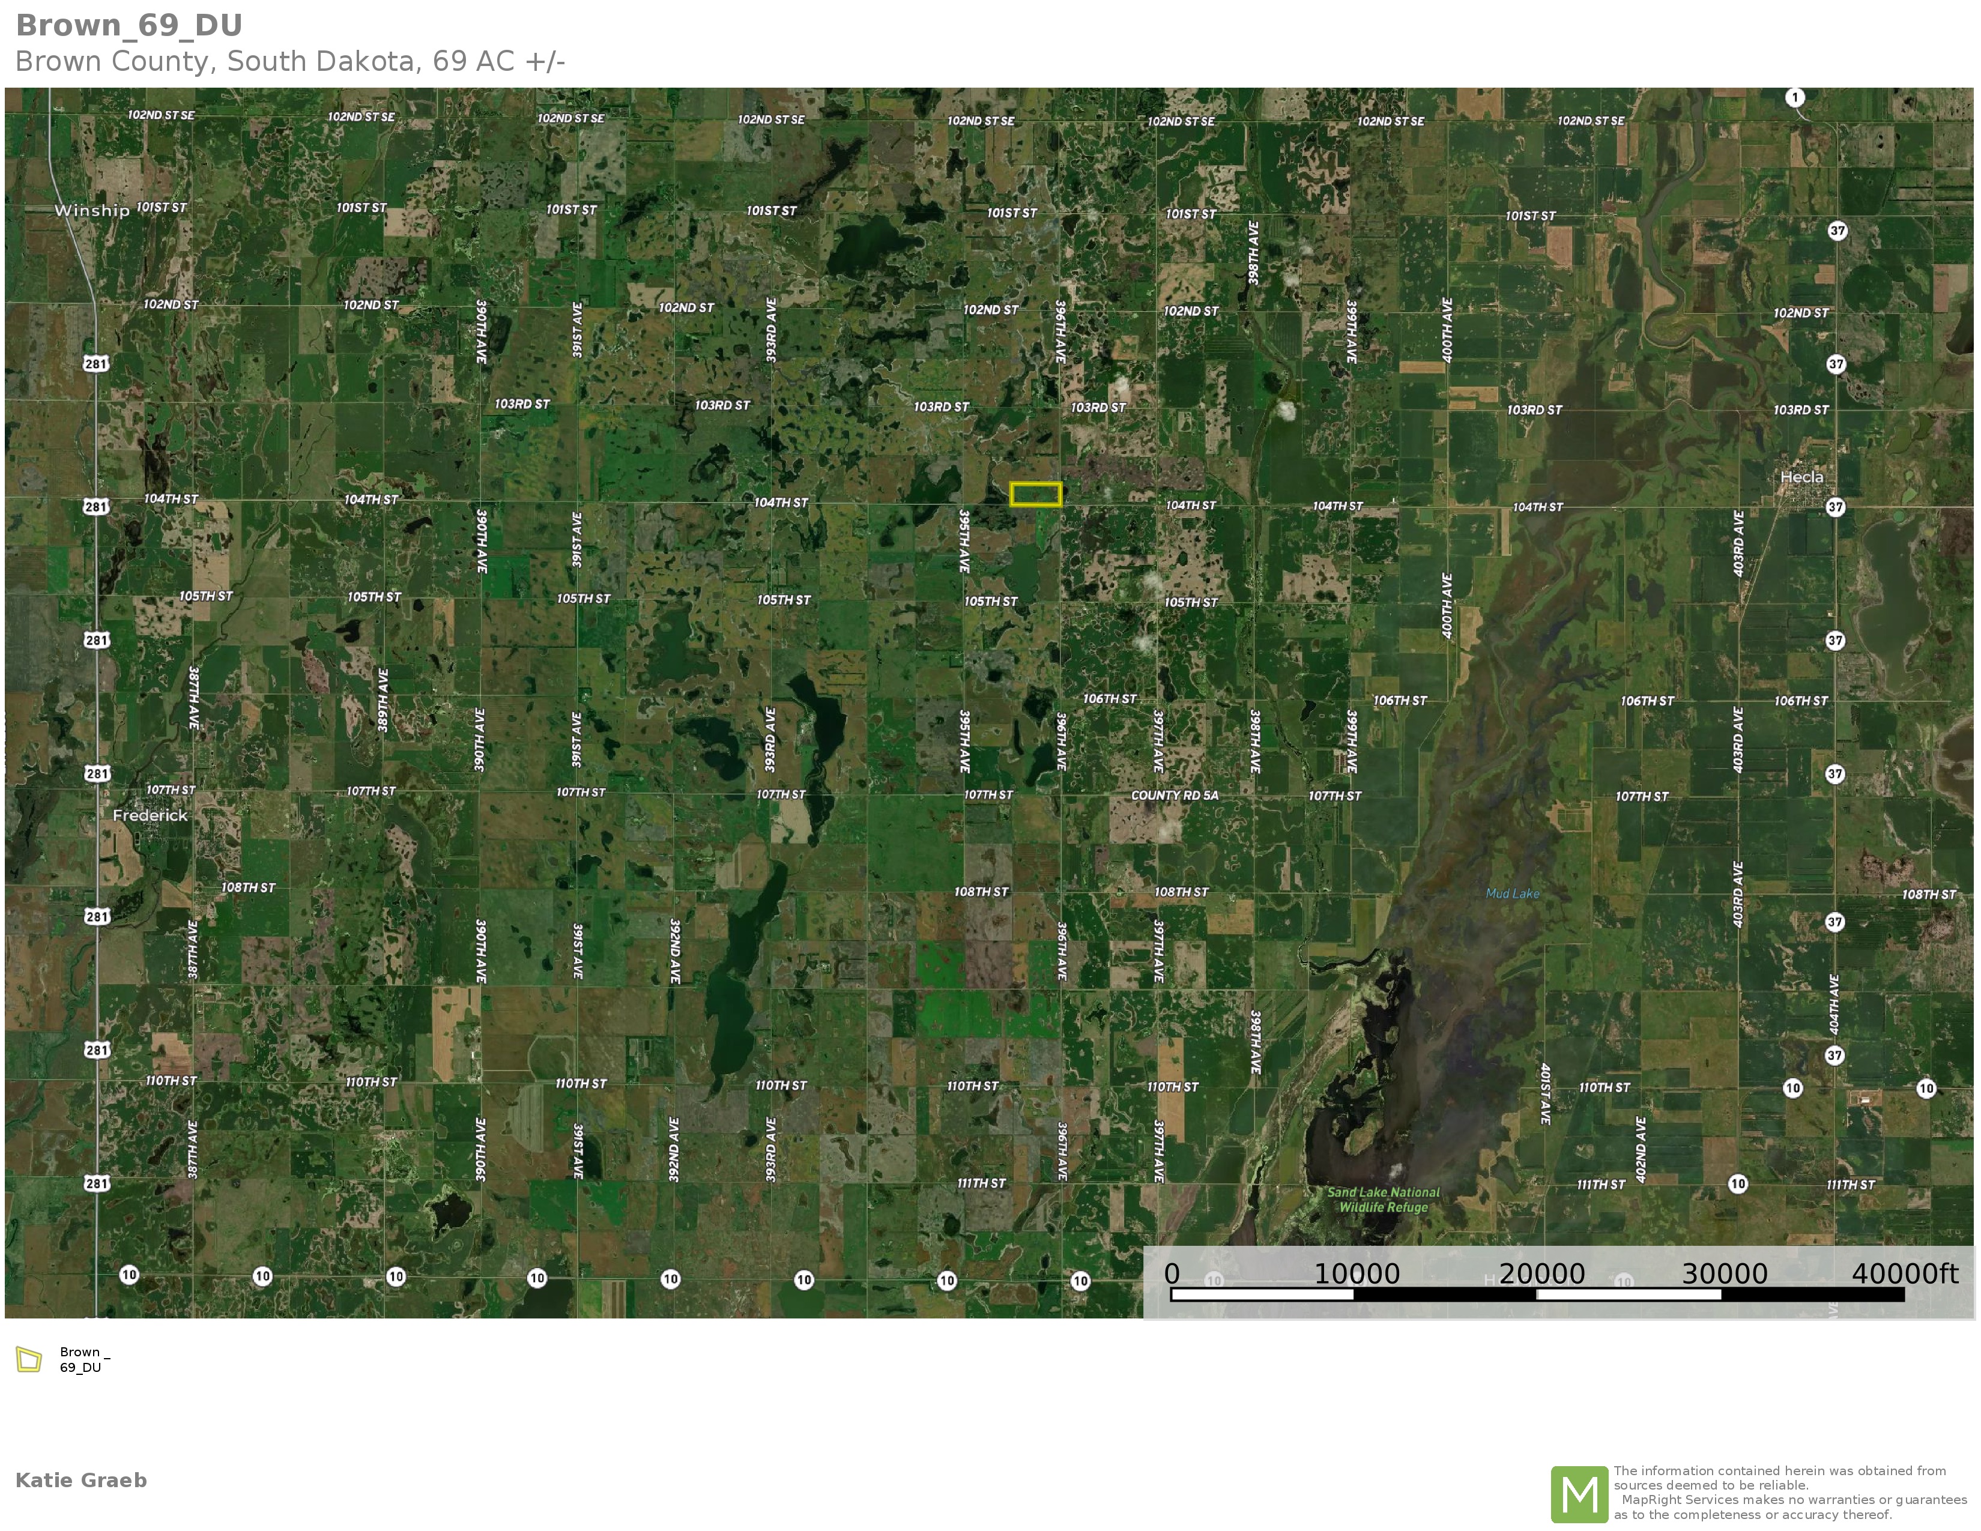Click the yellow parcel boundary rectangle

[x=1035, y=494]
